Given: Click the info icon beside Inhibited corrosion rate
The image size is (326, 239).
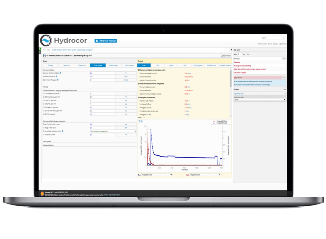Looking at the screenshot, I should pyautogui.click(x=57, y=77).
